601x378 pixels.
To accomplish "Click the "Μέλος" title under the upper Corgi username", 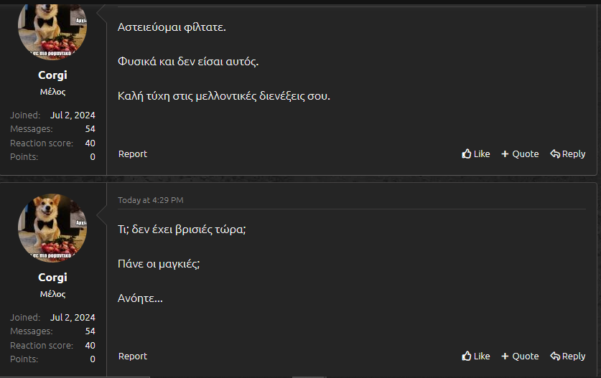I will [52, 92].
